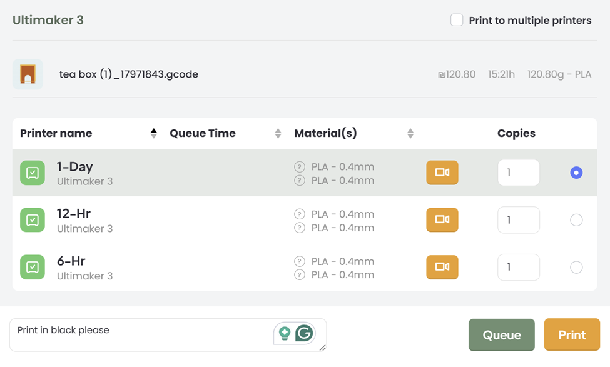This screenshot has height=367, width=610.
Task: Click copies field for 12-Hr printer
Action: pos(519,220)
